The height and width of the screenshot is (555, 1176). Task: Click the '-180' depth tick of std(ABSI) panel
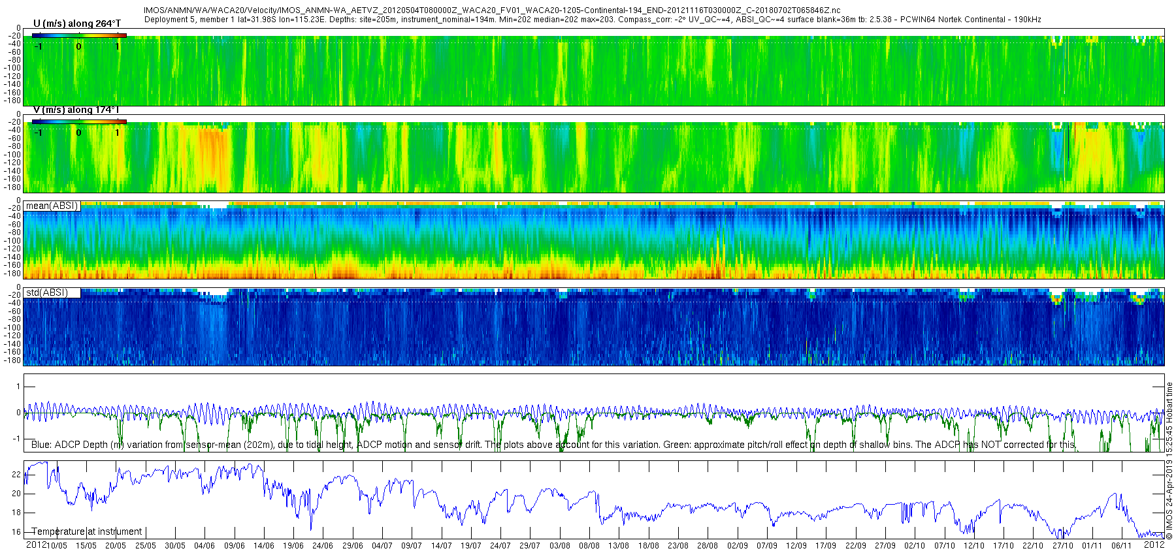[x=13, y=360]
